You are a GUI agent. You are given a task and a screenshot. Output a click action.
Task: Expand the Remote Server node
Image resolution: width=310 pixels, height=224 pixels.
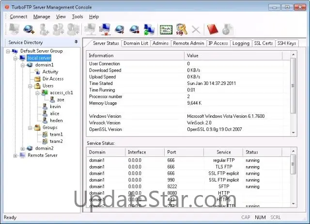(x=15, y=155)
